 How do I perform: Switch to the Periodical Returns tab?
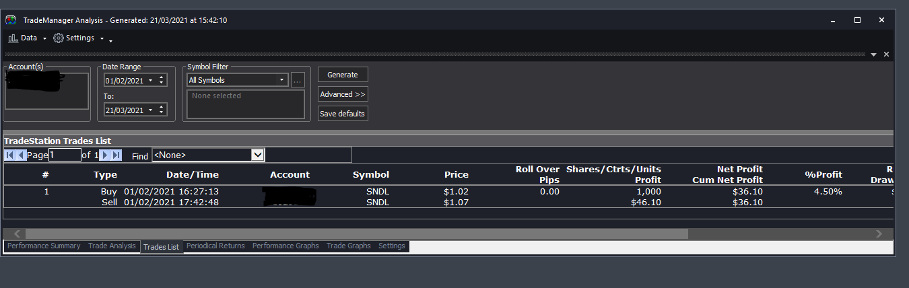(215, 246)
